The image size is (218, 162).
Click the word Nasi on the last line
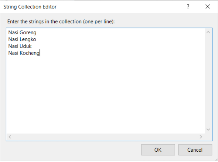click(x=13, y=53)
